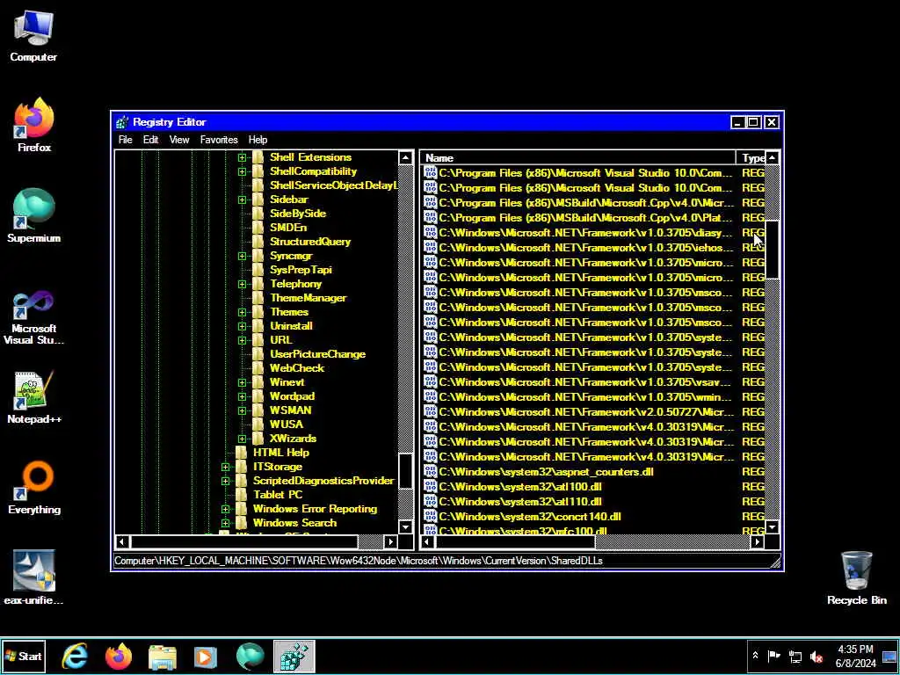900x675 pixels.
Task: Show hidden tray icons arrow
Action: (x=755, y=656)
